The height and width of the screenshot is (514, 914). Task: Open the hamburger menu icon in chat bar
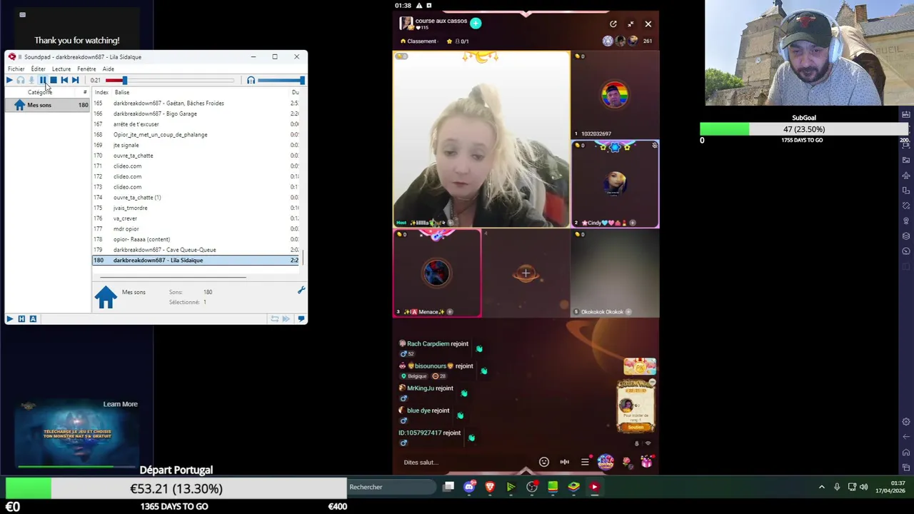click(585, 462)
